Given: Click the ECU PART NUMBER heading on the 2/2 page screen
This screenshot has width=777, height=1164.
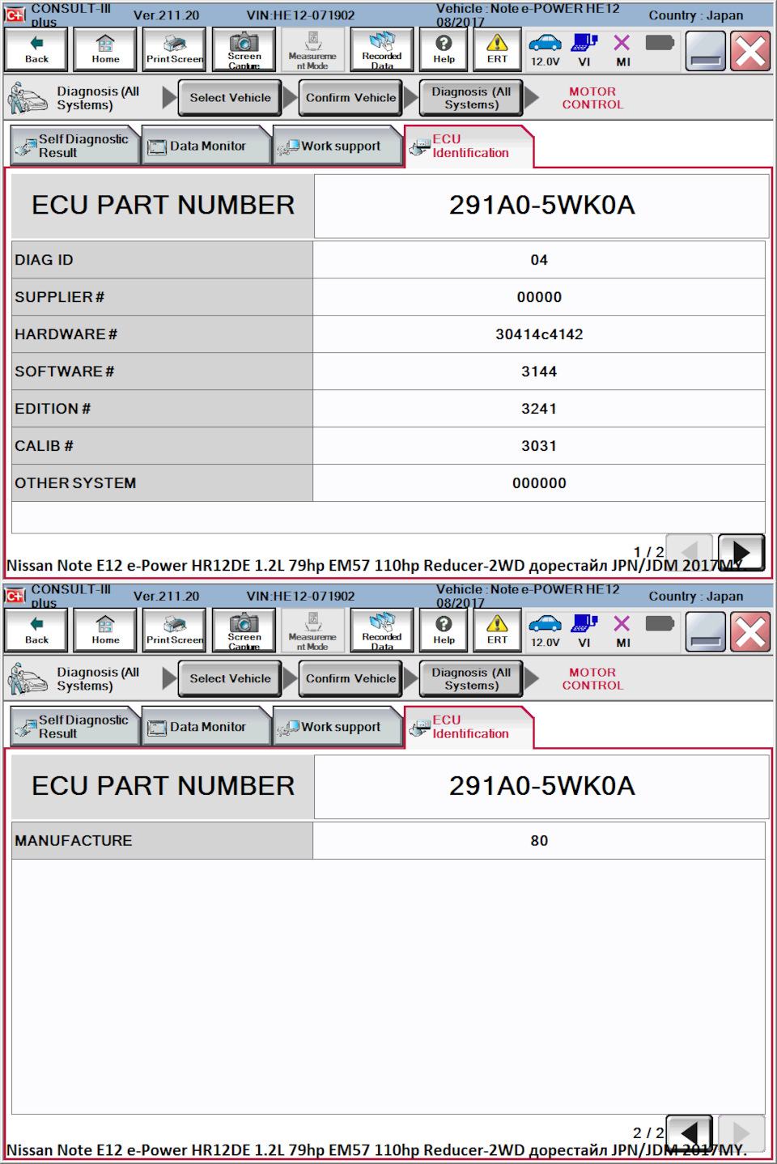Looking at the screenshot, I should pos(163,786).
